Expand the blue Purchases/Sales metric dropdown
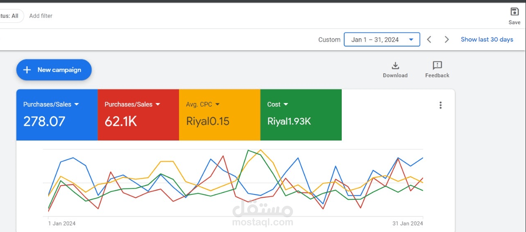 coord(76,105)
